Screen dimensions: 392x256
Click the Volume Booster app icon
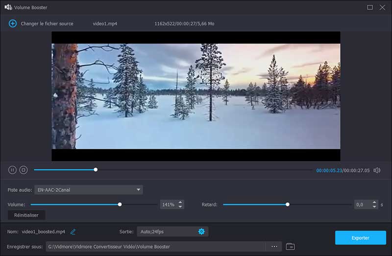8,7
